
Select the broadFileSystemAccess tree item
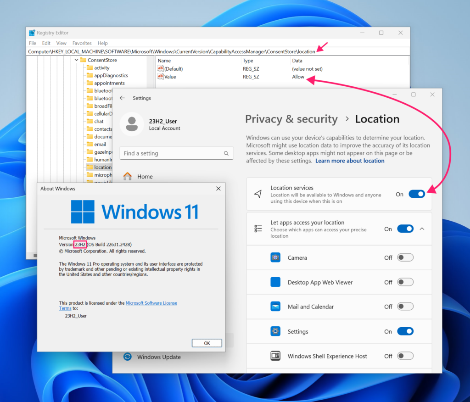103,106
